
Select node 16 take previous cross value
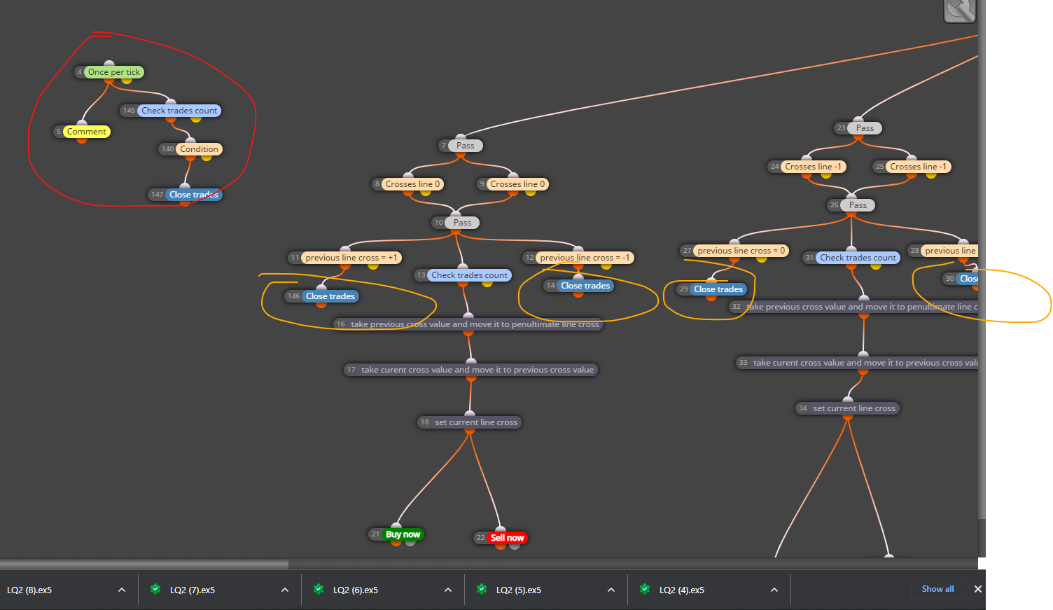468,324
